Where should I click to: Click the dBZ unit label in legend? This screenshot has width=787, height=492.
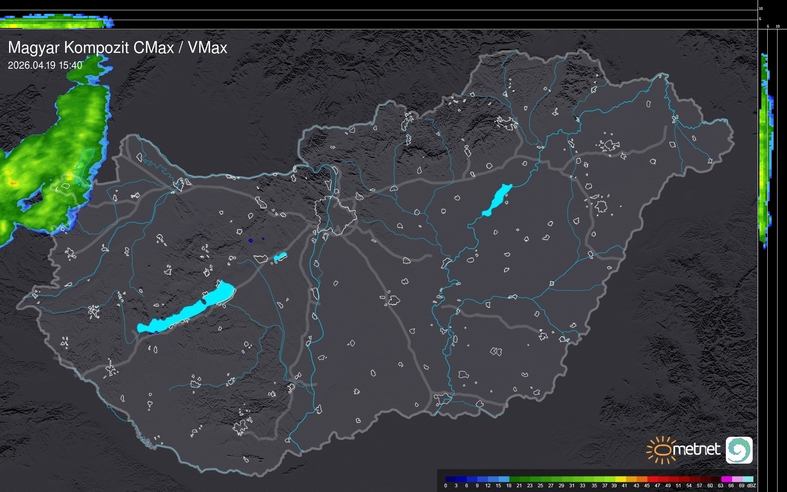pyautogui.click(x=751, y=486)
